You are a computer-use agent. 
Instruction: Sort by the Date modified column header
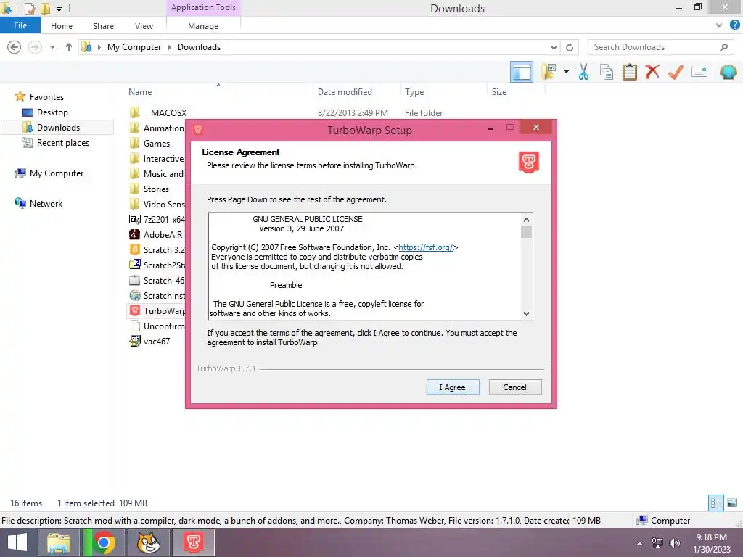345,92
